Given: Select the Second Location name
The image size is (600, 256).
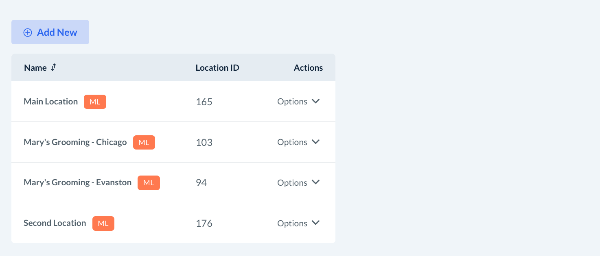Looking at the screenshot, I should [x=55, y=223].
